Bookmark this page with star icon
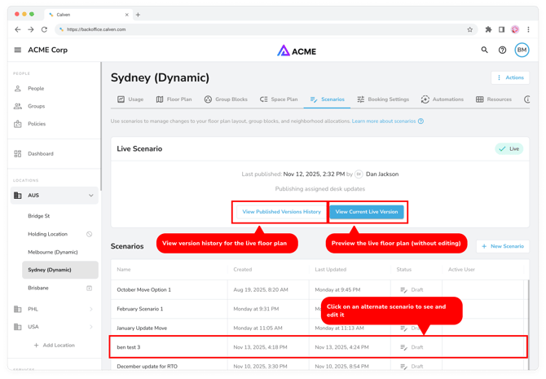Image resolution: width=546 pixels, height=379 pixels. click(470, 29)
